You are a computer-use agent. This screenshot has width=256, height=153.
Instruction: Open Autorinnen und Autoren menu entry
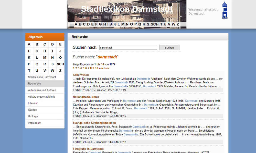pos(42,90)
